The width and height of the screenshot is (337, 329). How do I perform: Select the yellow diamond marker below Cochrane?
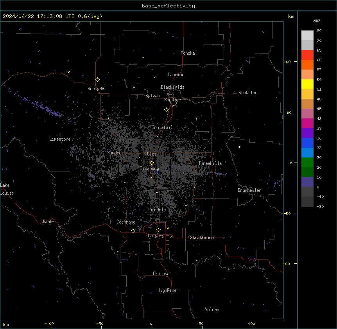pos(133,231)
